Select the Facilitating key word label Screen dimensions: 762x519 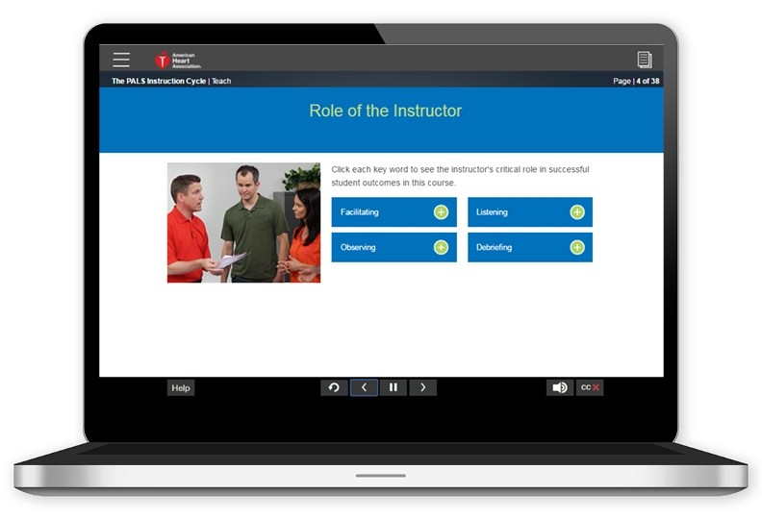click(360, 212)
